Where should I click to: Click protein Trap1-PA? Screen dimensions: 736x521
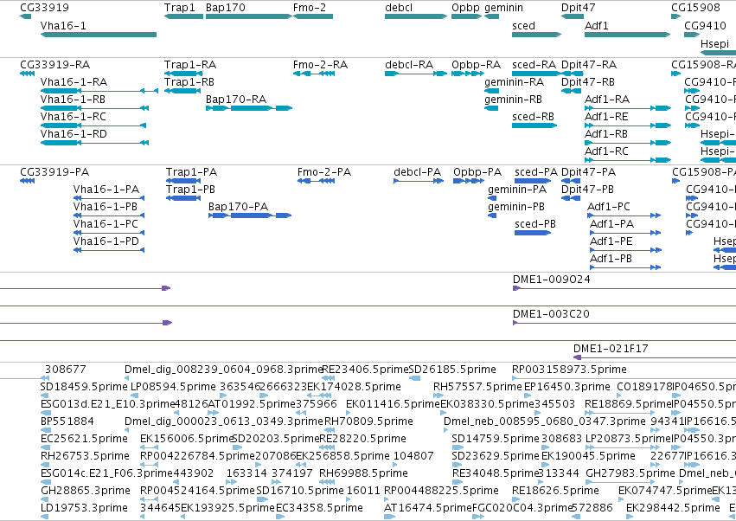tap(183, 181)
